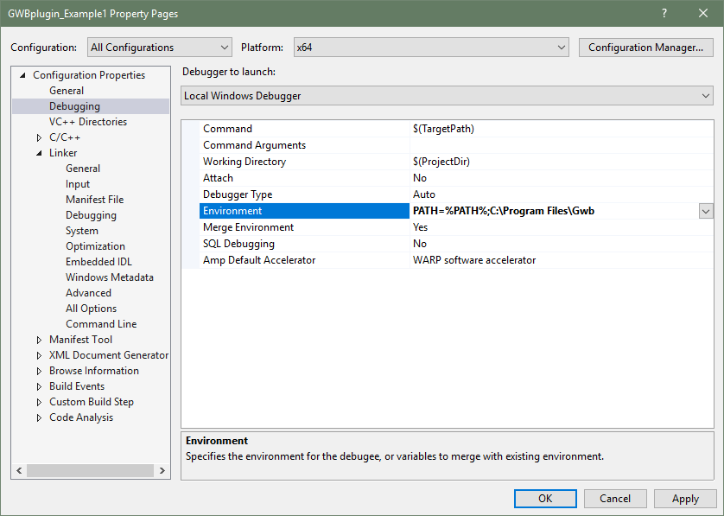Click the $(ProjectDir) value
724x516 pixels.
441,162
